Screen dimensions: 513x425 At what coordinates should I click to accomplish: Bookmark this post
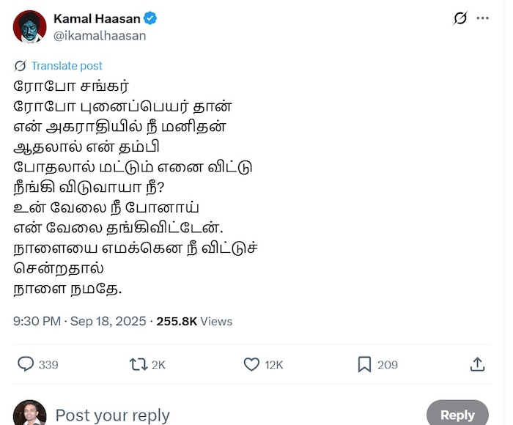(x=364, y=364)
